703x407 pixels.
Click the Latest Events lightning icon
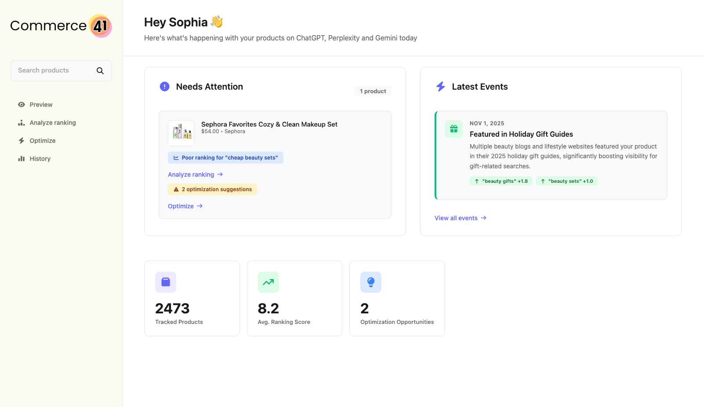[x=441, y=87]
